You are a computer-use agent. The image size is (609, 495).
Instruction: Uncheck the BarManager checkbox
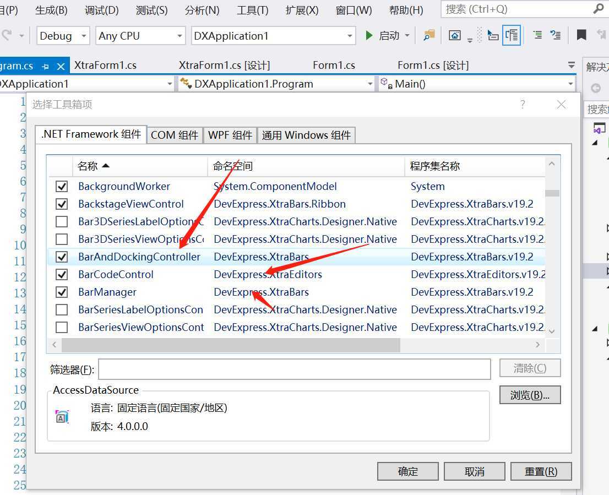coord(61,292)
